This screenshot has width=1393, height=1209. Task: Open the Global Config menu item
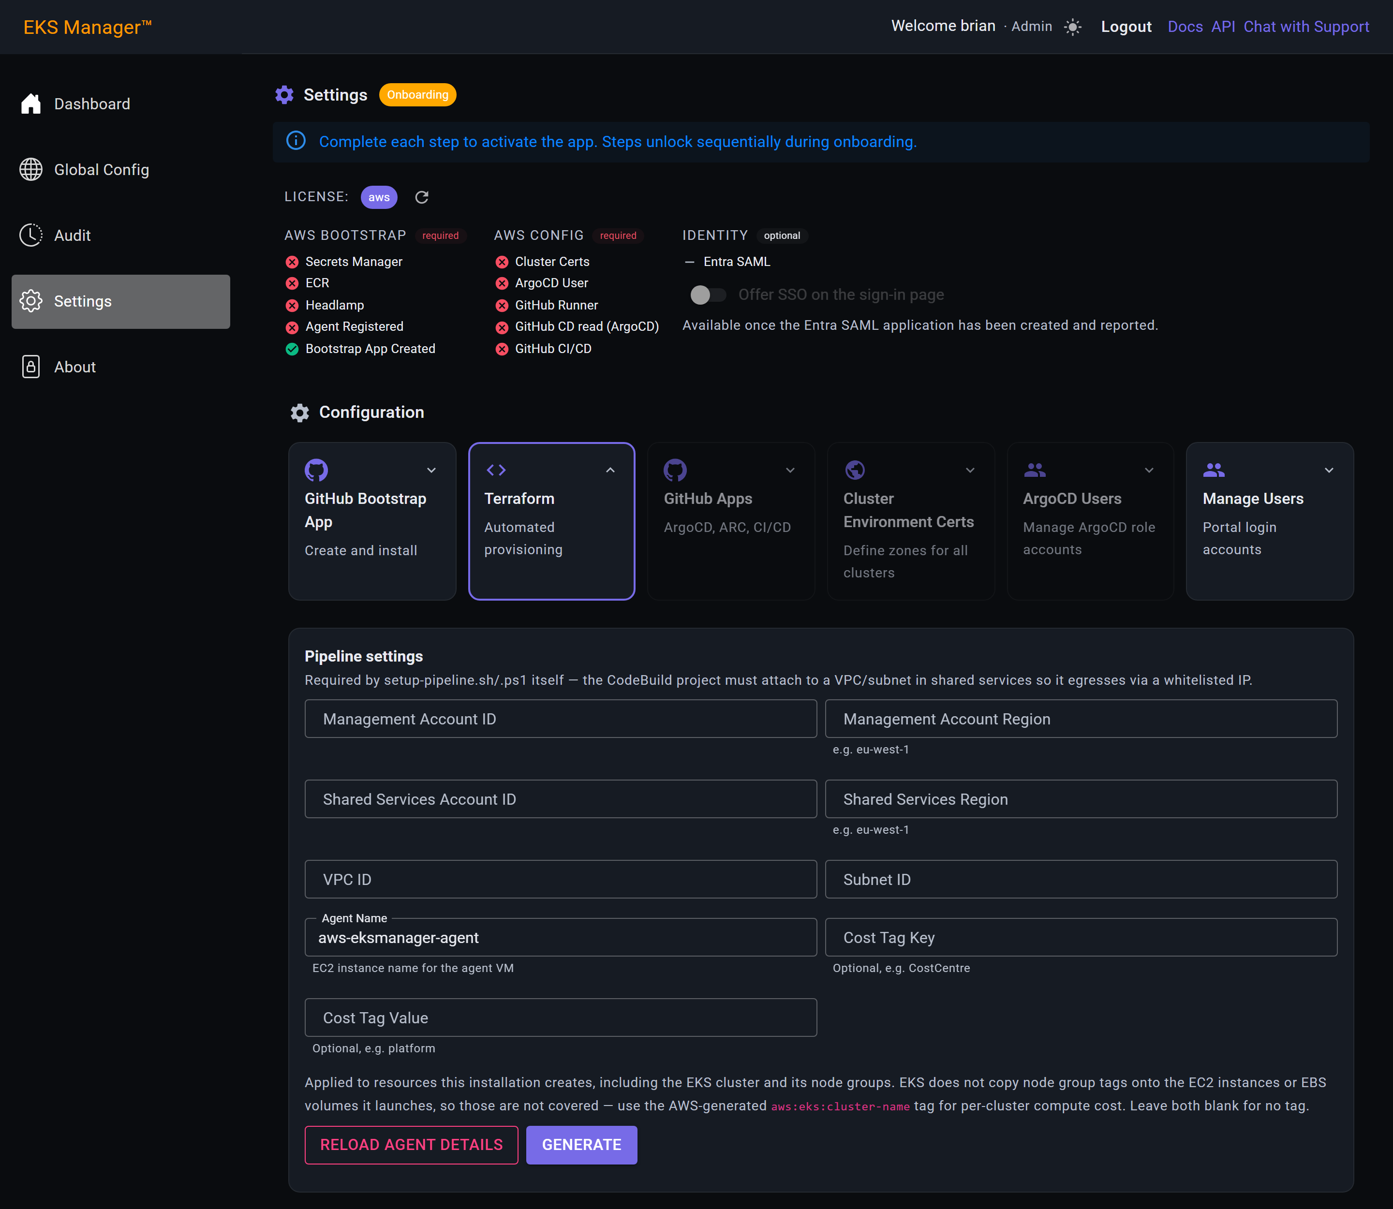(x=121, y=169)
